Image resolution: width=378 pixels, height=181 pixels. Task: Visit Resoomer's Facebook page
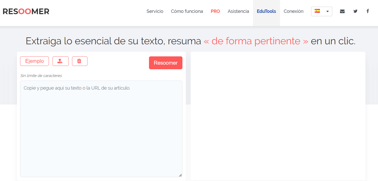point(368,11)
